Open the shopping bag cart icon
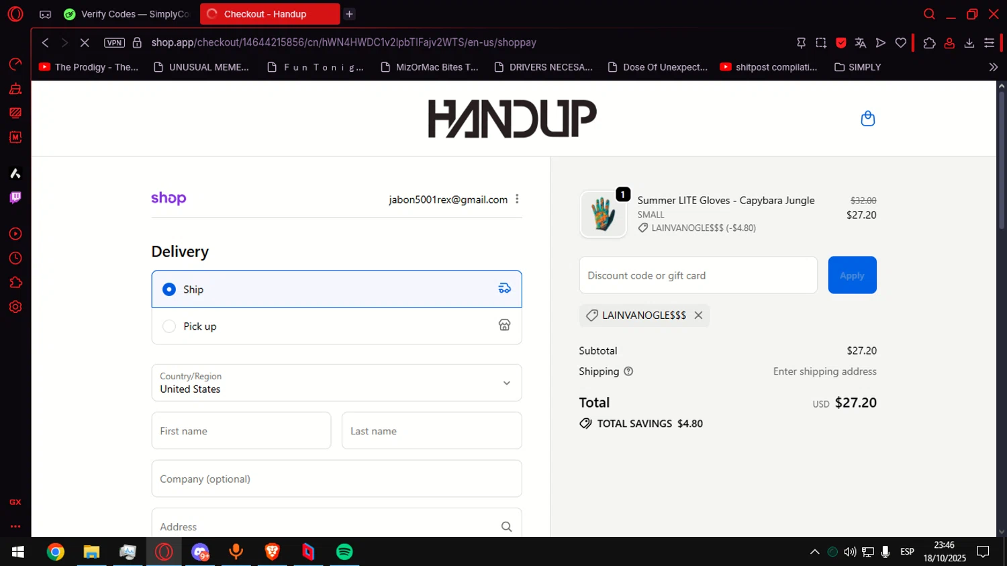The image size is (1007, 566). tap(868, 118)
